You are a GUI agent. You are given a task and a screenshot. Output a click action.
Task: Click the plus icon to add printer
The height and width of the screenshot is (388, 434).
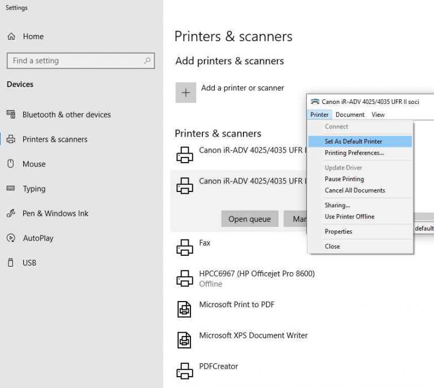[186, 93]
